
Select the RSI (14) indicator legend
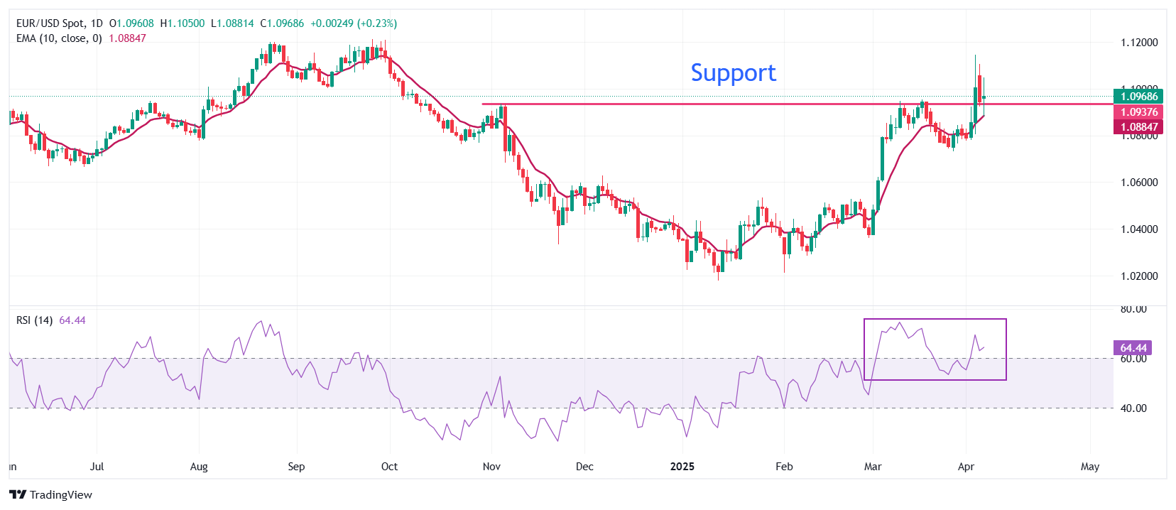point(34,320)
